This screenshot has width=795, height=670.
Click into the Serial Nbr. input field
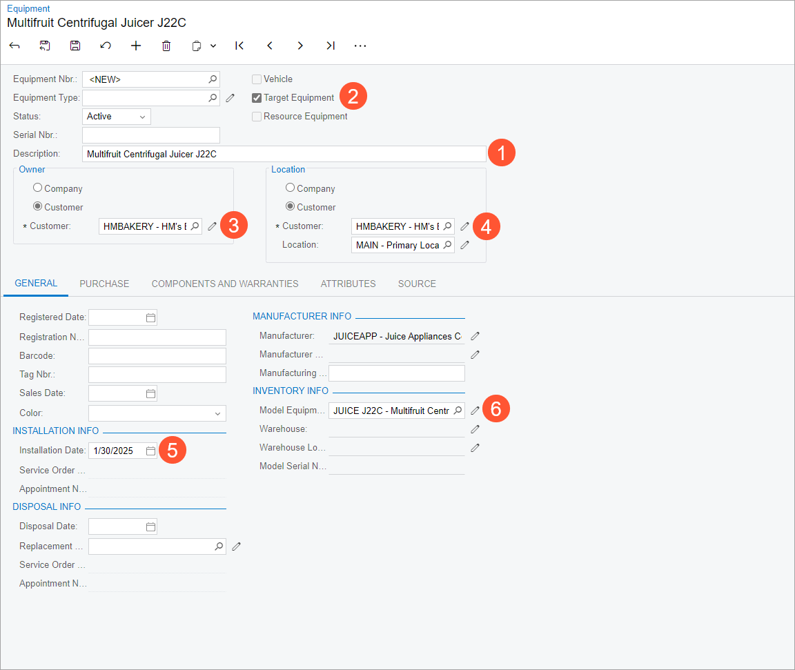(150, 135)
